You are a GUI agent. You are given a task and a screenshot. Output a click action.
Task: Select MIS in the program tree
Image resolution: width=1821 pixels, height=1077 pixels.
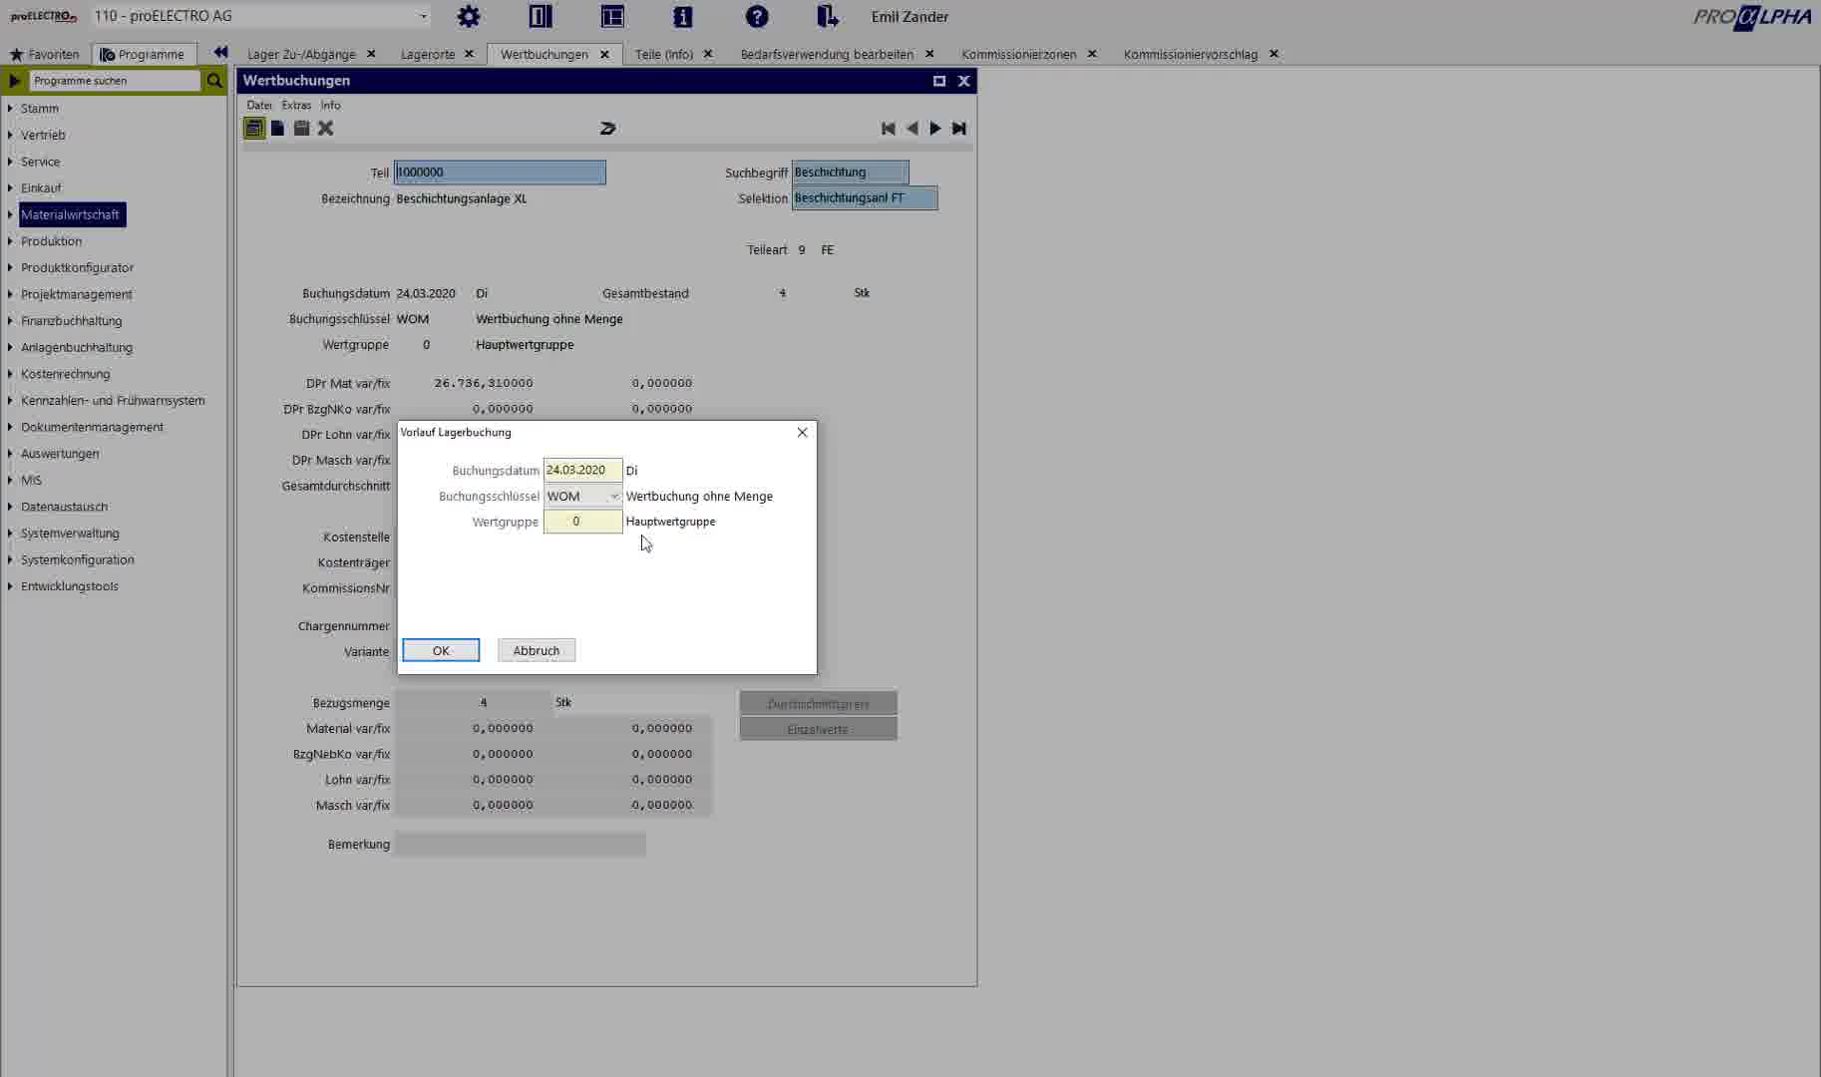coord(31,480)
